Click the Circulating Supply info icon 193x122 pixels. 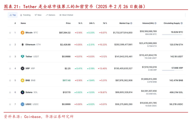point(182,23)
